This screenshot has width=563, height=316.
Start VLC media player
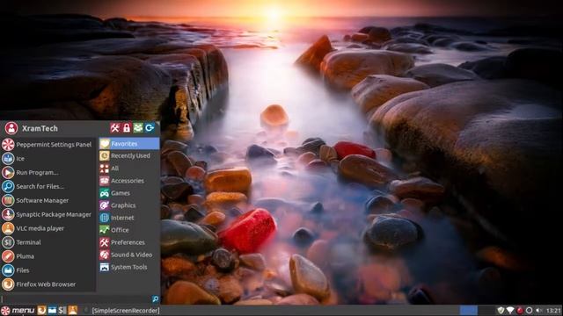click(x=48, y=228)
